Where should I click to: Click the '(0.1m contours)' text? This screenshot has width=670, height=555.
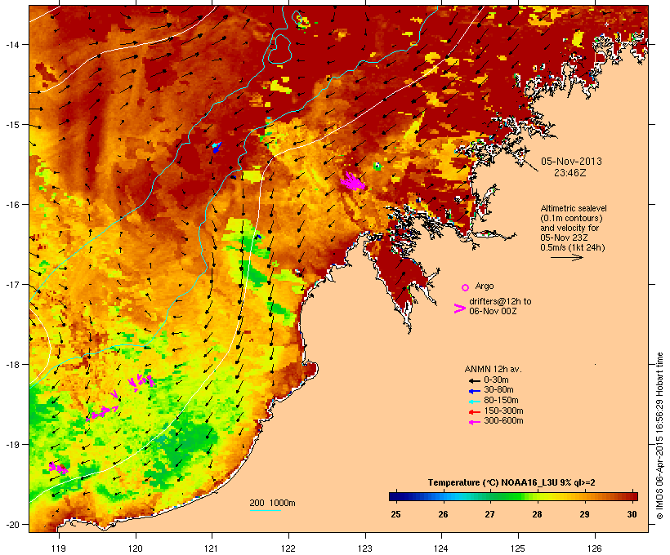[571, 218]
